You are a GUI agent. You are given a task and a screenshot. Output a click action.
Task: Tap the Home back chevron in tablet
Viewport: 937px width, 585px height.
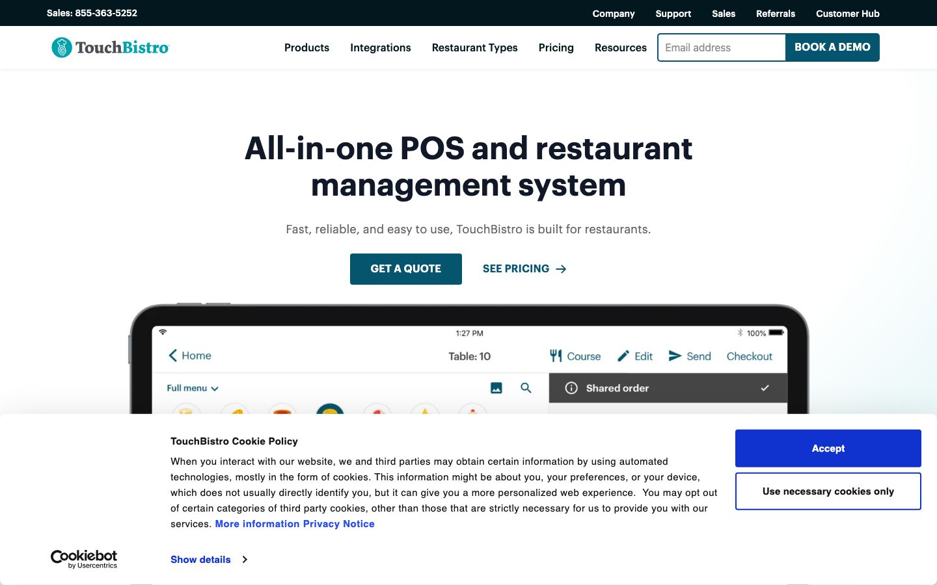click(172, 356)
